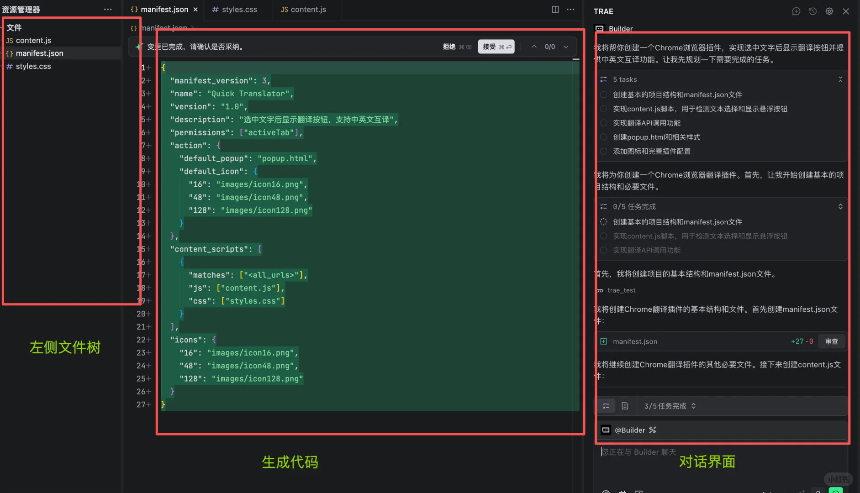Image resolution: width=860 pixels, height=493 pixels.
Task: Collapse the 5 tasks list
Action: pyautogui.click(x=840, y=79)
